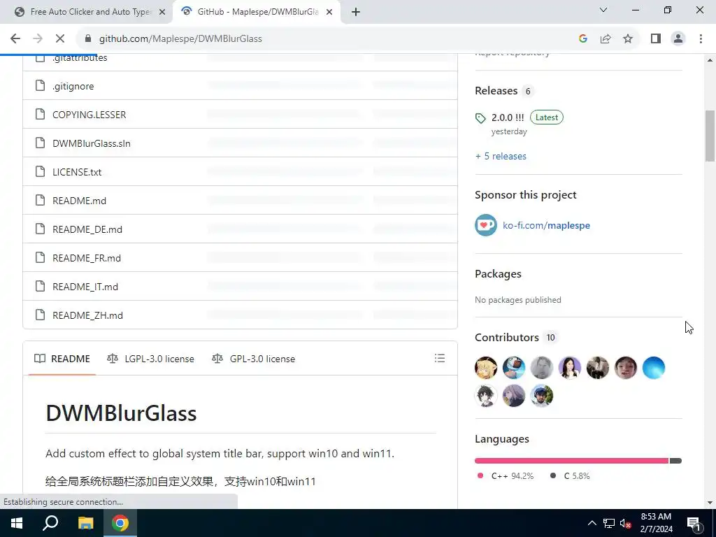Open the Chrome side panel icon

coord(656,39)
